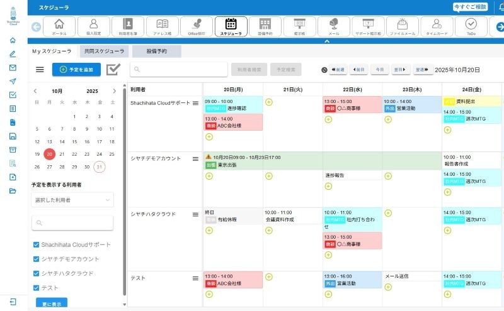Click the メール icon in the top ribbon
Viewport: 504px width, 311px height.
tap(333, 26)
